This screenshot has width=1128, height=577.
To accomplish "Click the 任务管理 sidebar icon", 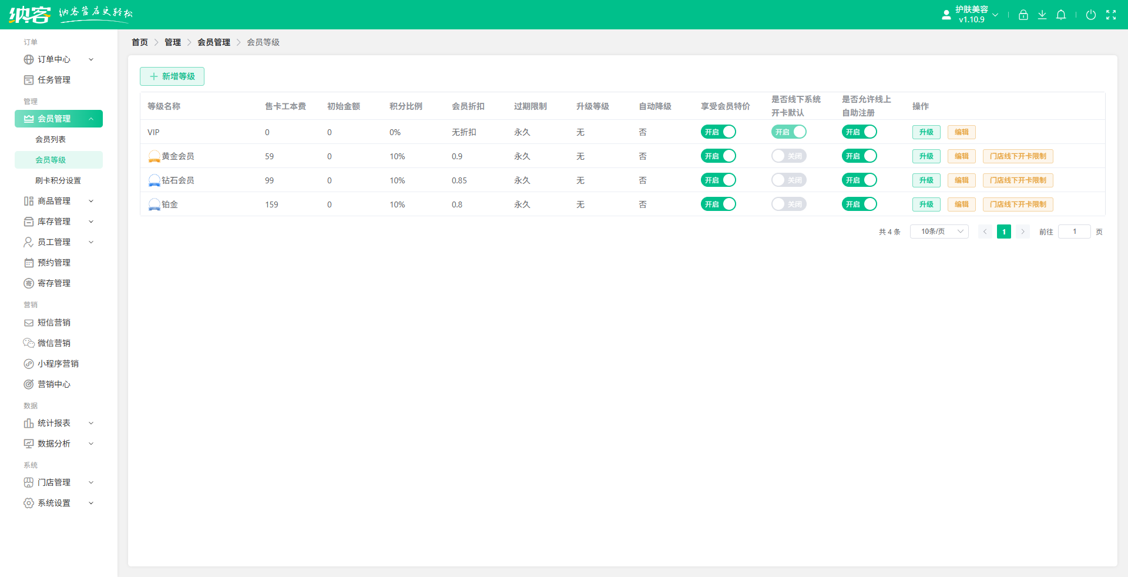I will (x=28, y=80).
